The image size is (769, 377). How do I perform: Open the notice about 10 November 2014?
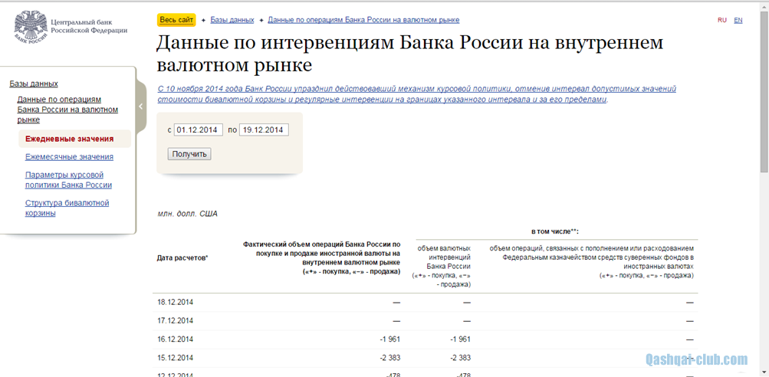click(416, 94)
